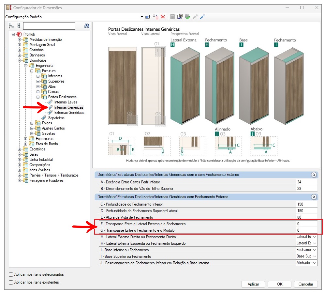Click the save-as configuration disk icon
Image resolution: width=325 pixels, height=294 pixels.
click(x=180, y=17)
